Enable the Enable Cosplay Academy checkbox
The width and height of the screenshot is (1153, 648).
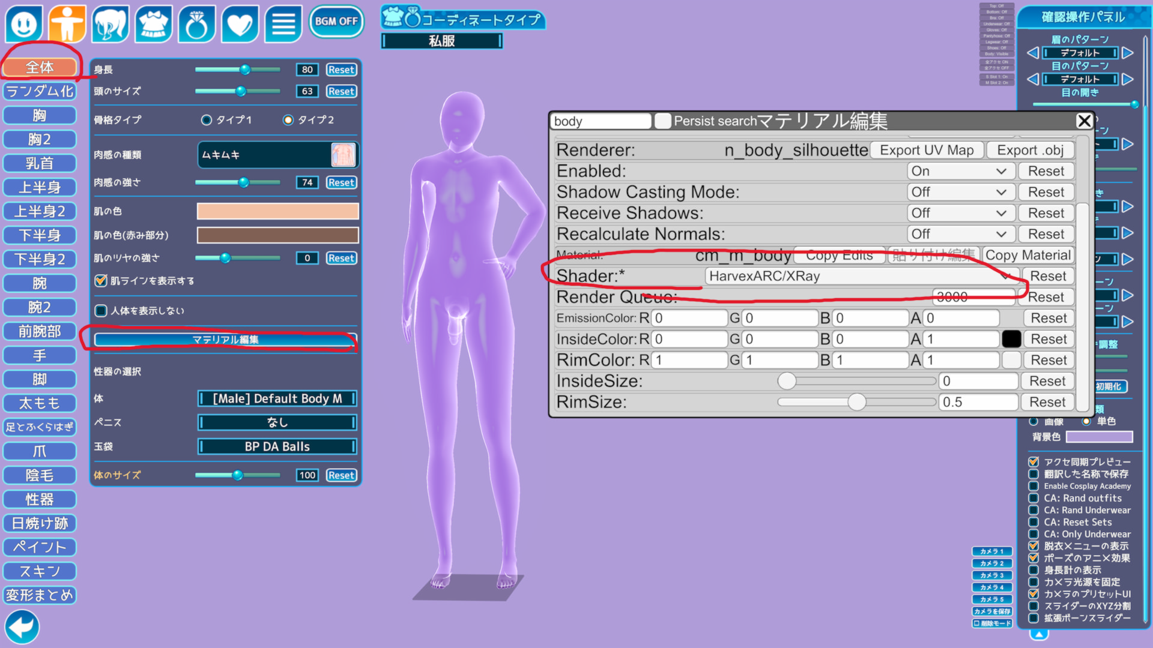[1033, 486]
